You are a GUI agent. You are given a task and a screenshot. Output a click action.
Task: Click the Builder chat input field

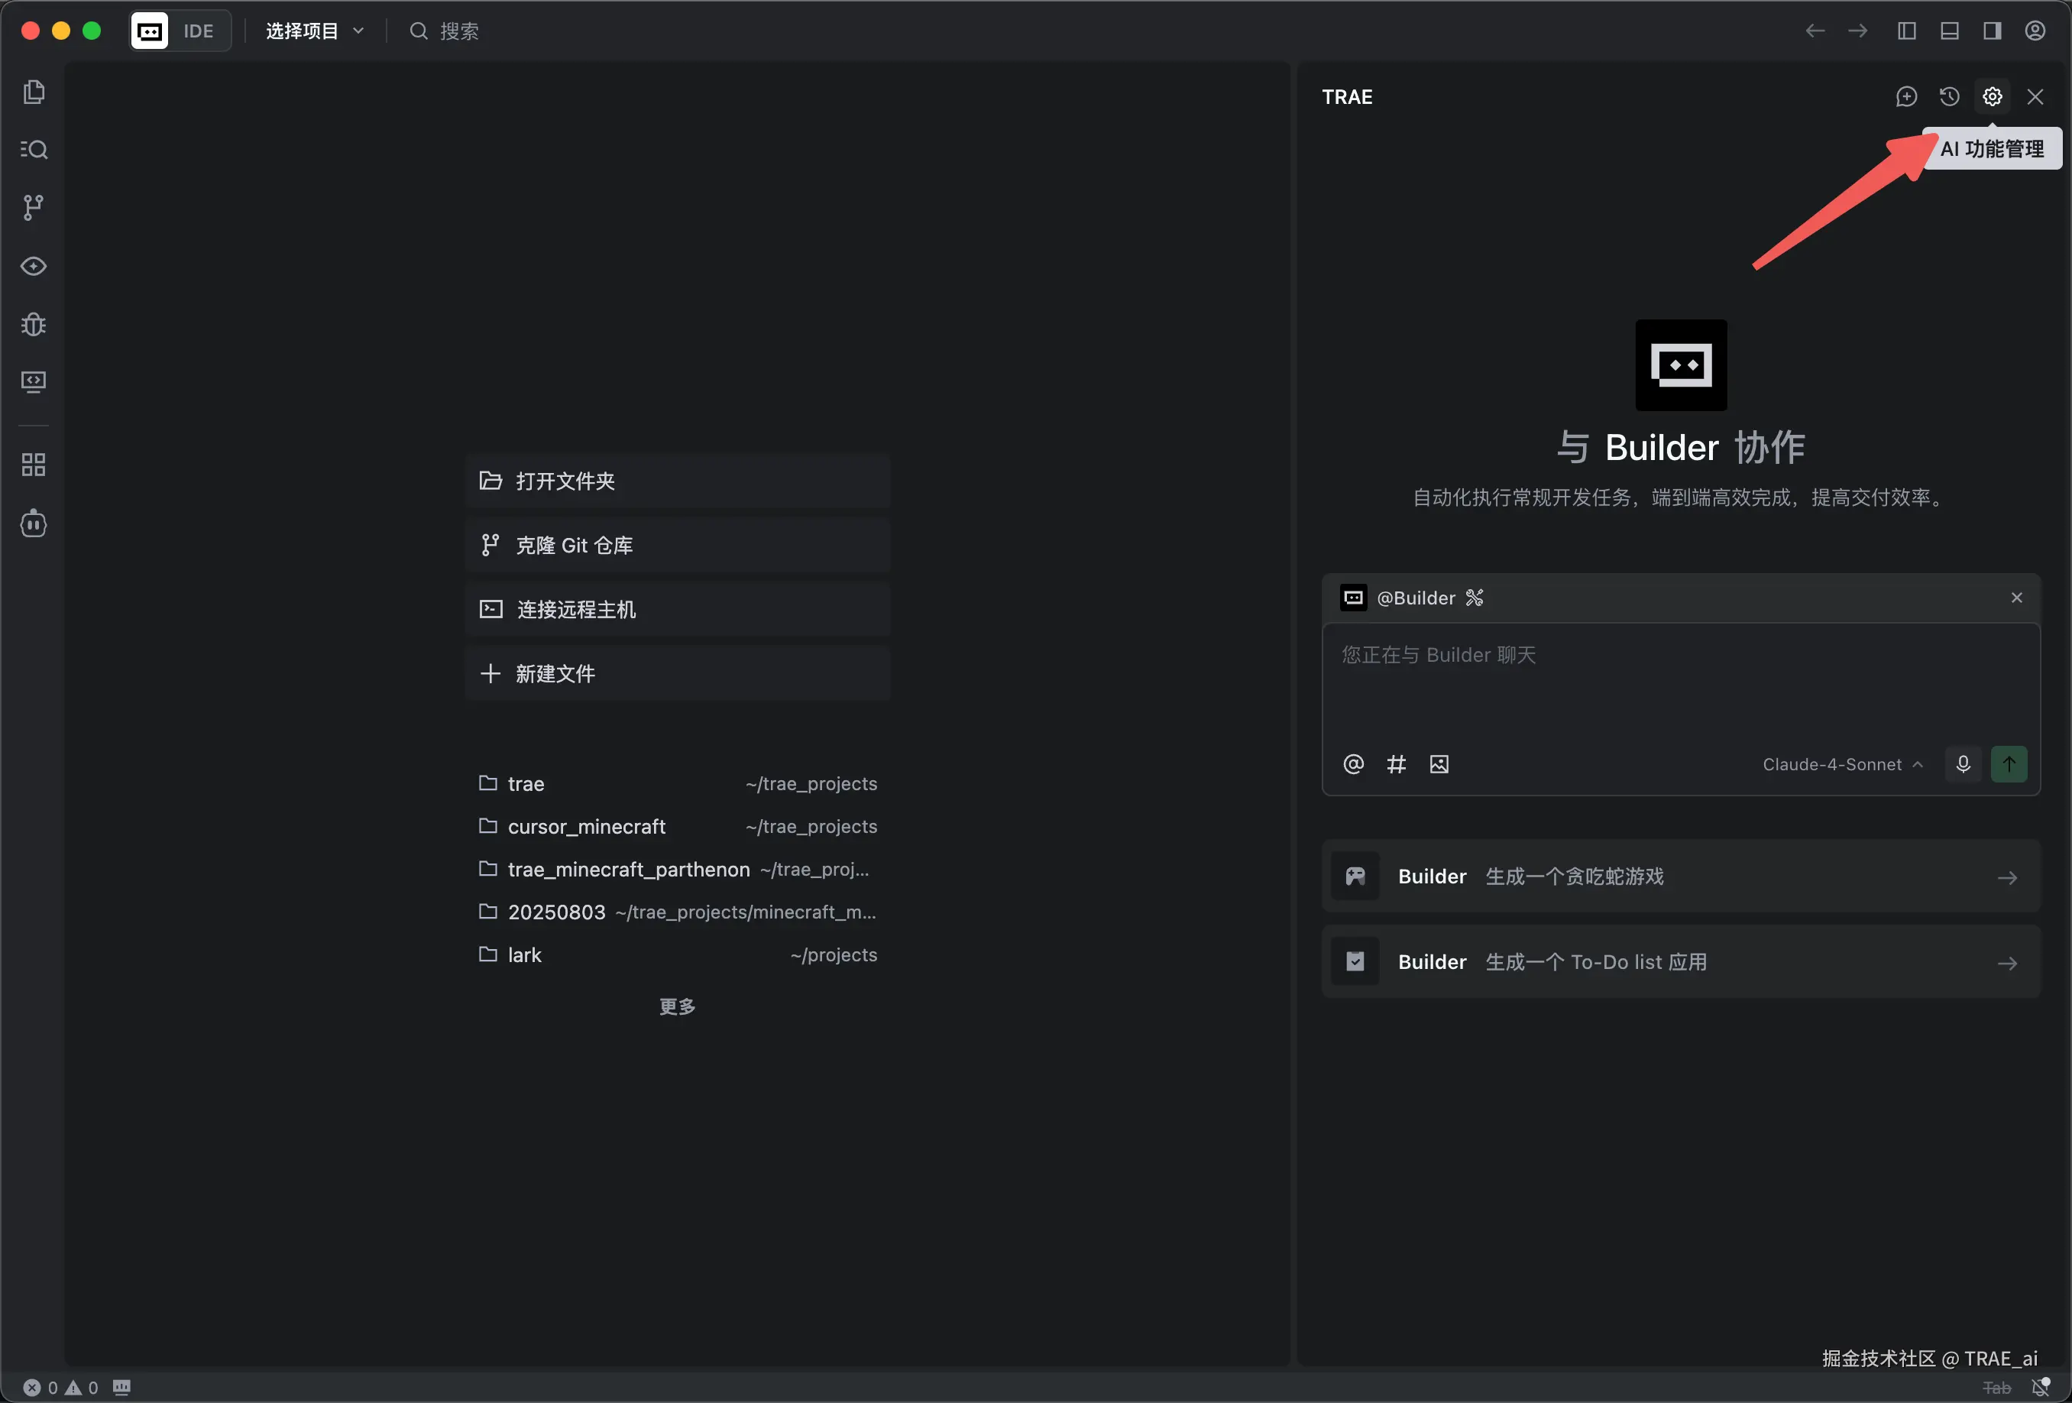[1680, 682]
